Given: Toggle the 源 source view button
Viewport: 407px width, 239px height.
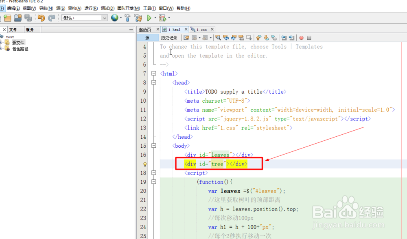Looking at the screenshot, I should click(147, 38).
